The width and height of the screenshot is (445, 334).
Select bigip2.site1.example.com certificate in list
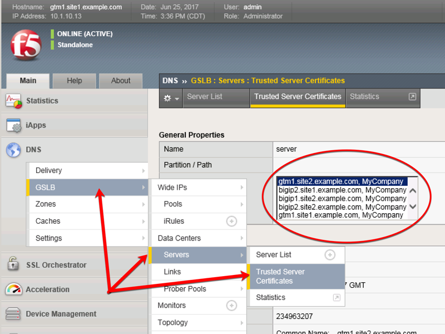[x=342, y=190]
